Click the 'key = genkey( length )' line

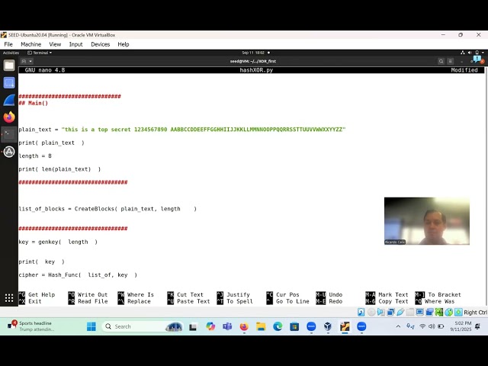point(58,242)
